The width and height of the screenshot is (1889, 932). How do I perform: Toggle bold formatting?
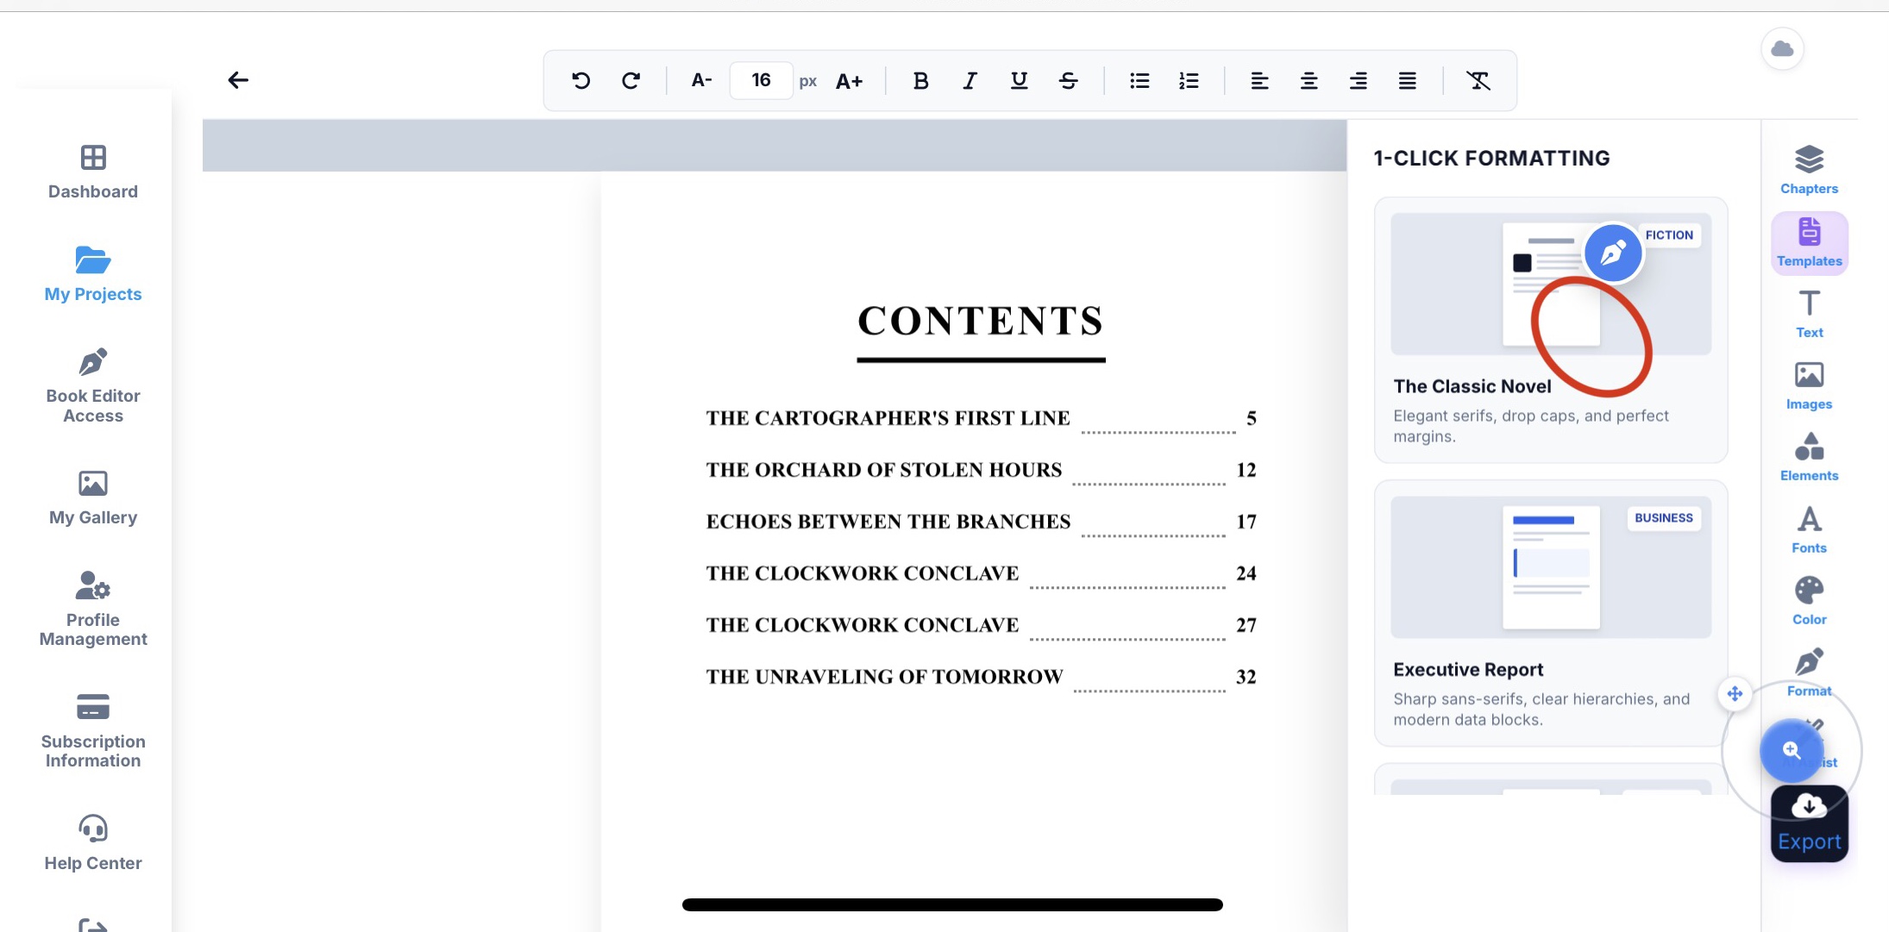[x=920, y=81]
